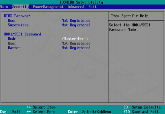Click the Esc Exit hint
The width and height of the screenshot is (165, 114).
pyautogui.click(x=10, y=112)
